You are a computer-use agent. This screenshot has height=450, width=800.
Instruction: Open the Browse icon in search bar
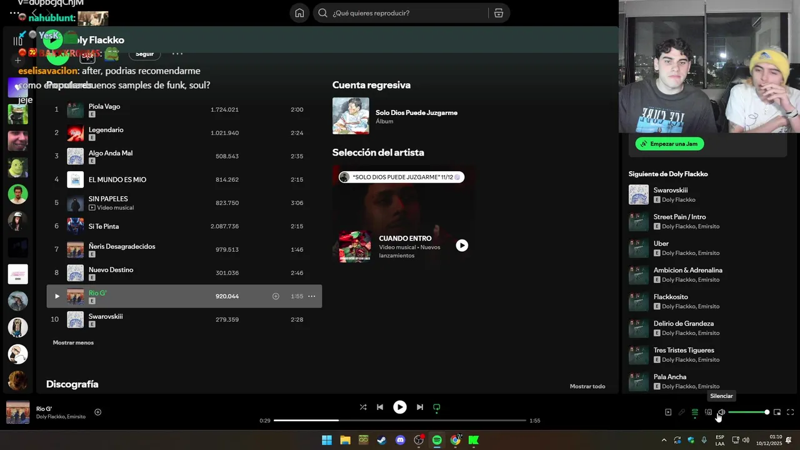point(498,13)
